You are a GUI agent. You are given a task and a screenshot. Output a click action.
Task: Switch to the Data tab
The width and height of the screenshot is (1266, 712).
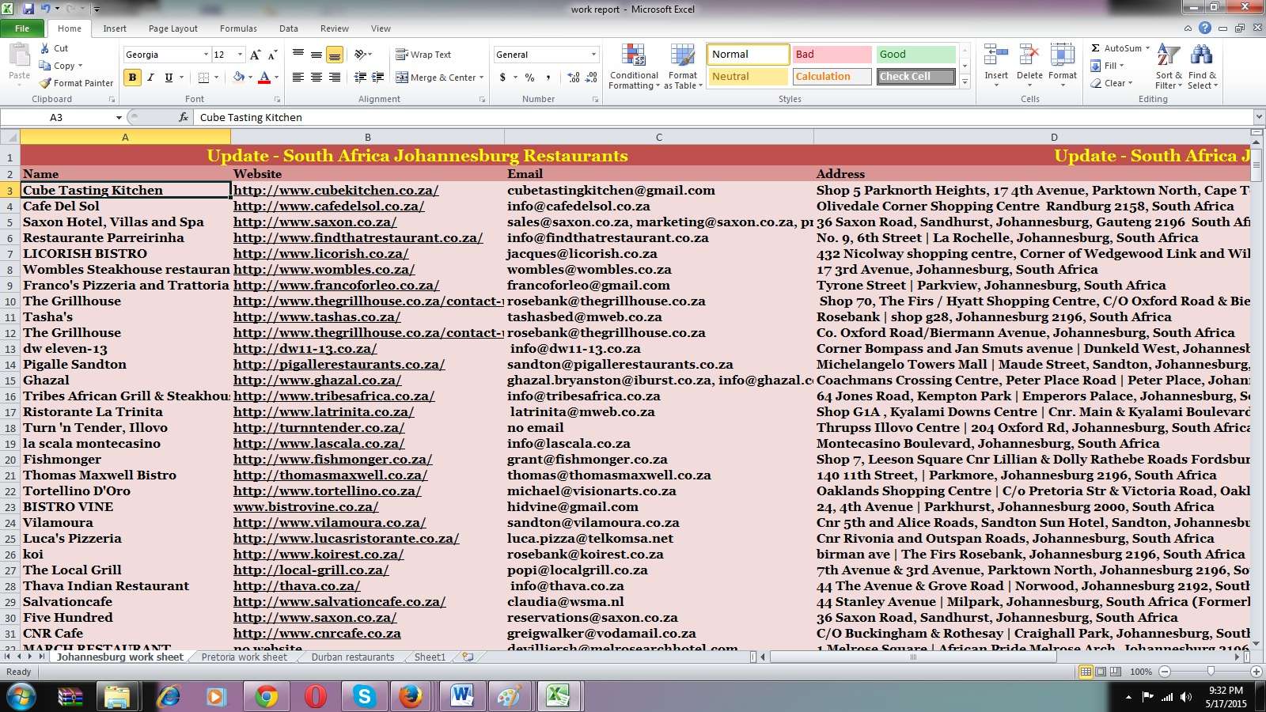289,28
